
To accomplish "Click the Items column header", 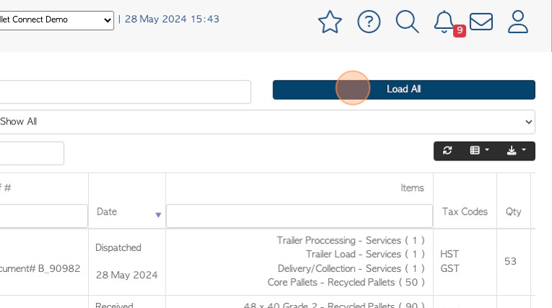I will point(412,188).
